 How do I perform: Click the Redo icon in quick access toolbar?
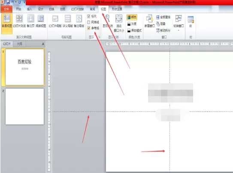19,2
